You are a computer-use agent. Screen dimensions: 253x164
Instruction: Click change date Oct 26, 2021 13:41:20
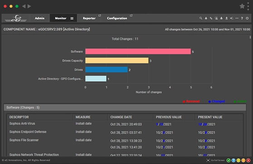point(126,147)
